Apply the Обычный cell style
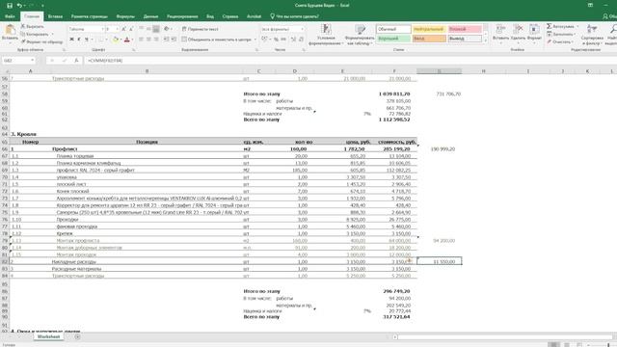The image size is (617, 347). tap(393, 29)
